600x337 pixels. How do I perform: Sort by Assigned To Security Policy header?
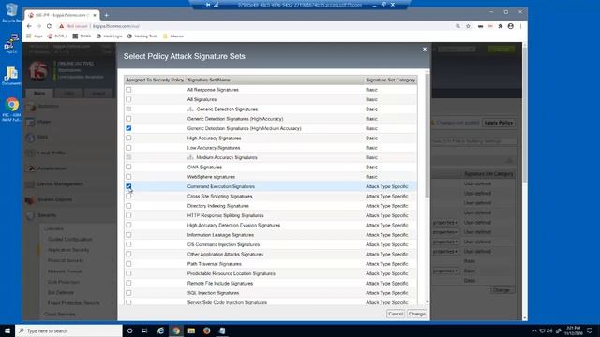[x=155, y=80]
